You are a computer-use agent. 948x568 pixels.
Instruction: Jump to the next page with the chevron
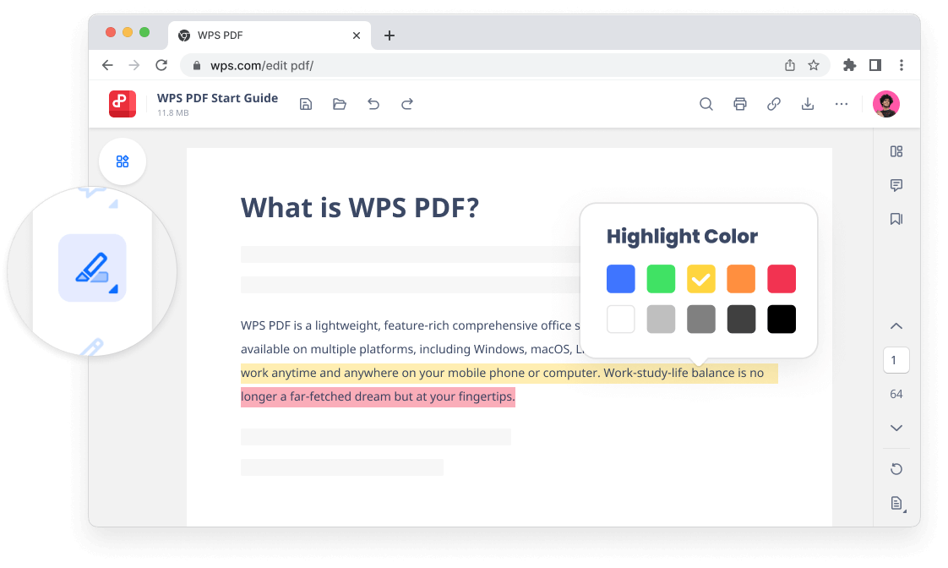(896, 428)
